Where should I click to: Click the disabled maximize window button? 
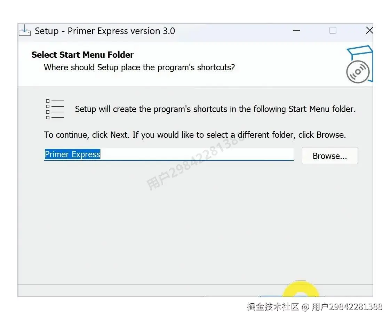pyautogui.click(x=333, y=30)
